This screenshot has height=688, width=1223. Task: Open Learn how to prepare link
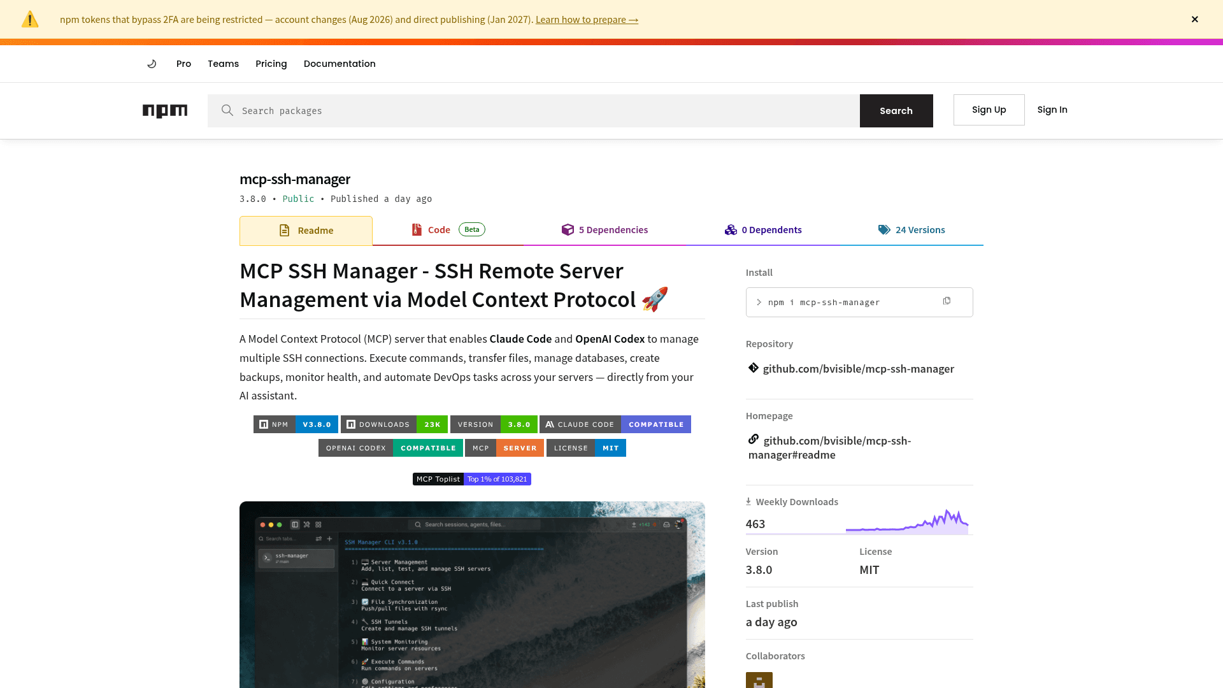click(x=587, y=20)
